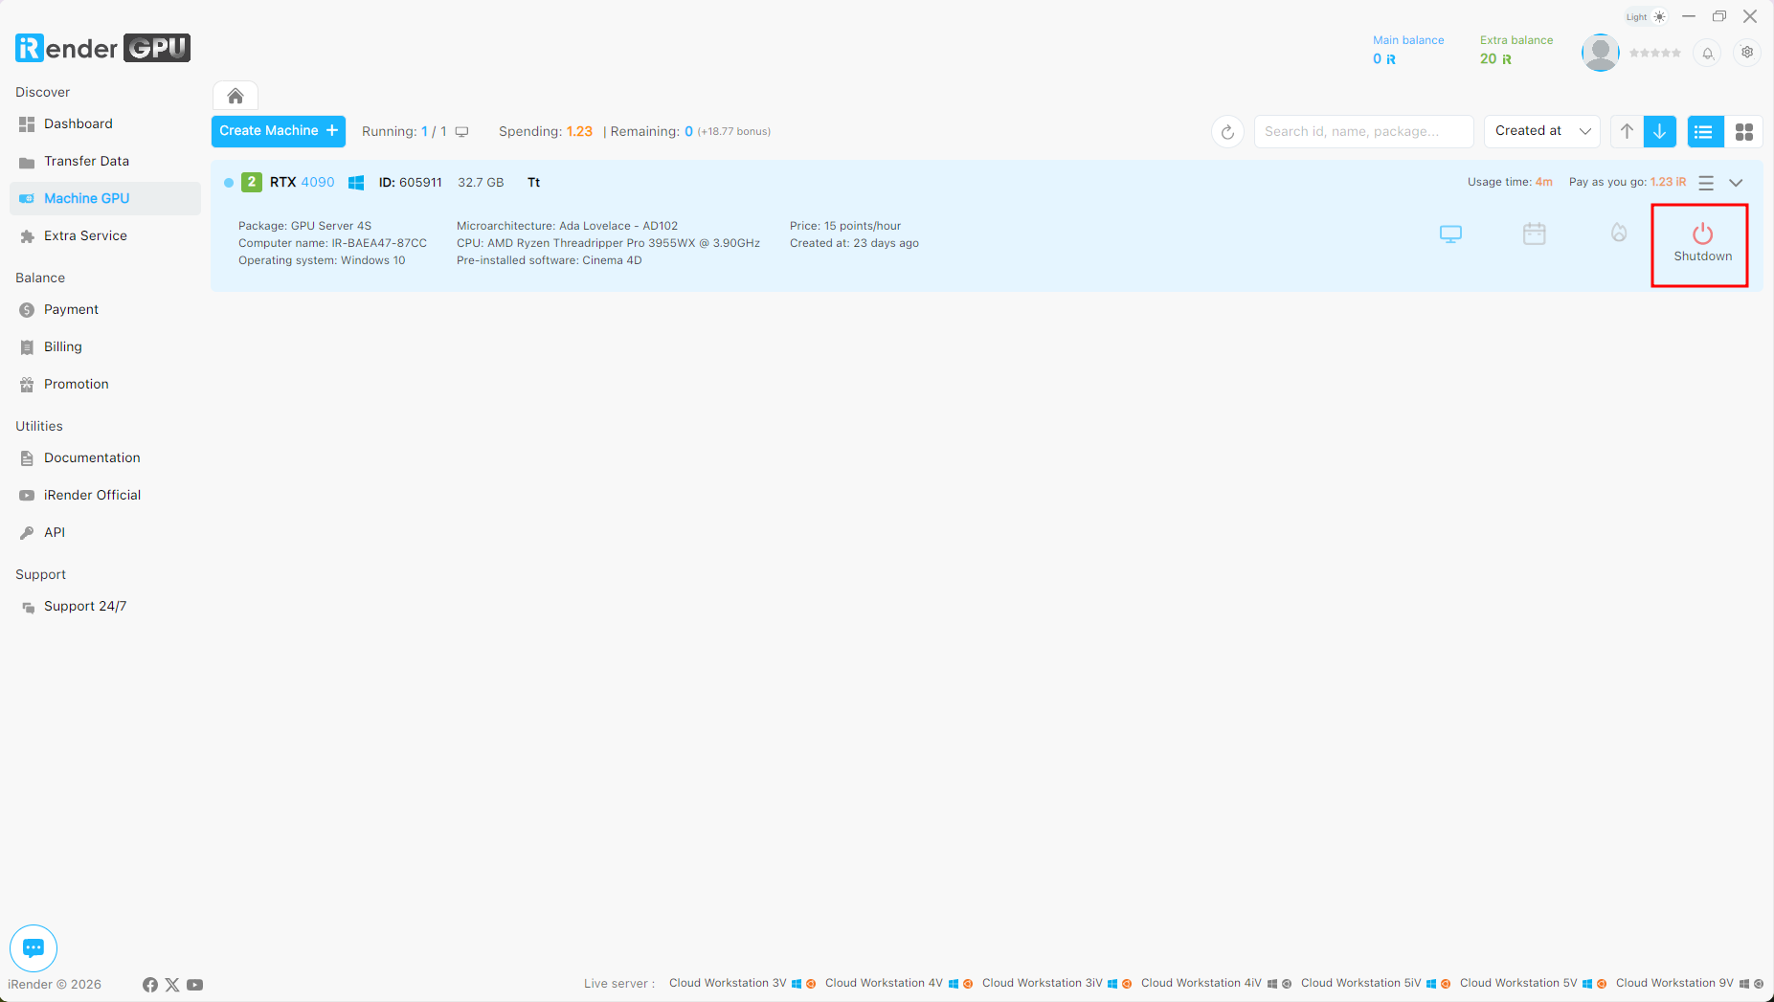
Task: Switch to list view
Action: (x=1704, y=131)
